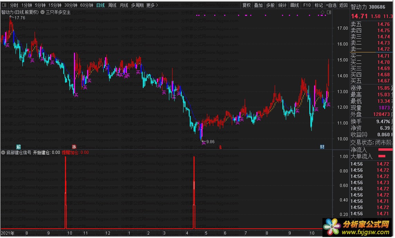Click the chart title 智动力(日线,前复权)
Viewport: 395px width, 238px height.
pos(20,12)
